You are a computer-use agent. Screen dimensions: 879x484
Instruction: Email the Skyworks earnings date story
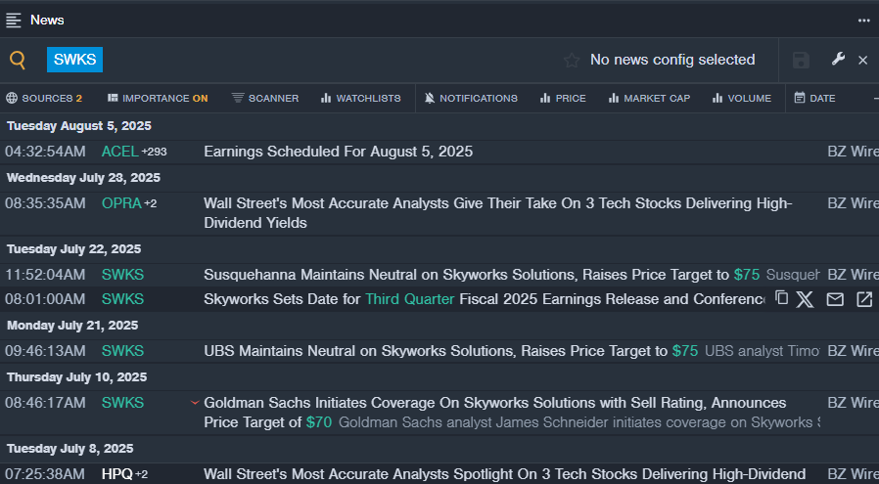pyautogui.click(x=835, y=300)
